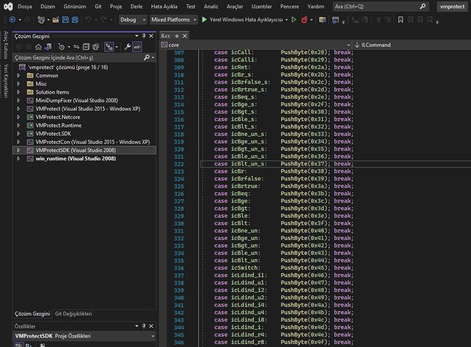Viewport: 471px width, 347px height.
Task: Save the current file with disk icon
Action: tap(65, 20)
